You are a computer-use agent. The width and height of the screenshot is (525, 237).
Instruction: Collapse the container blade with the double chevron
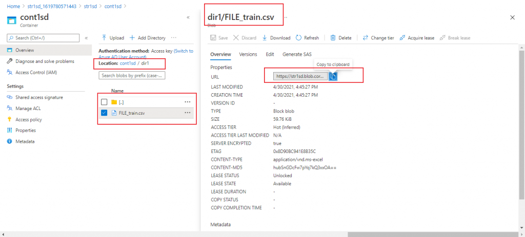188,17
